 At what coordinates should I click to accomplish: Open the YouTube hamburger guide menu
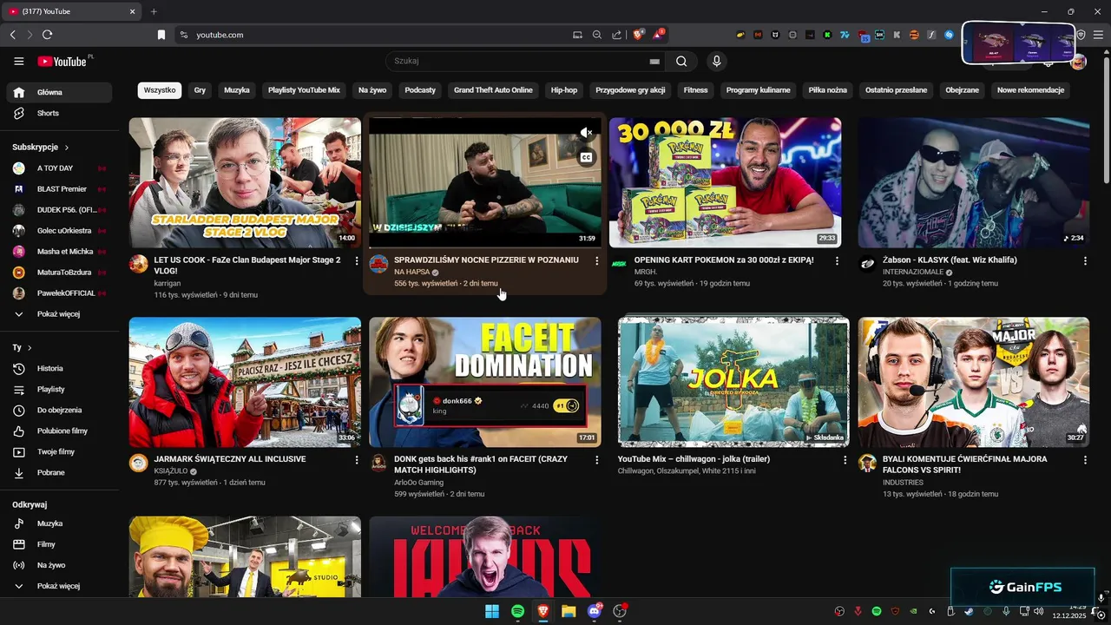click(x=19, y=61)
